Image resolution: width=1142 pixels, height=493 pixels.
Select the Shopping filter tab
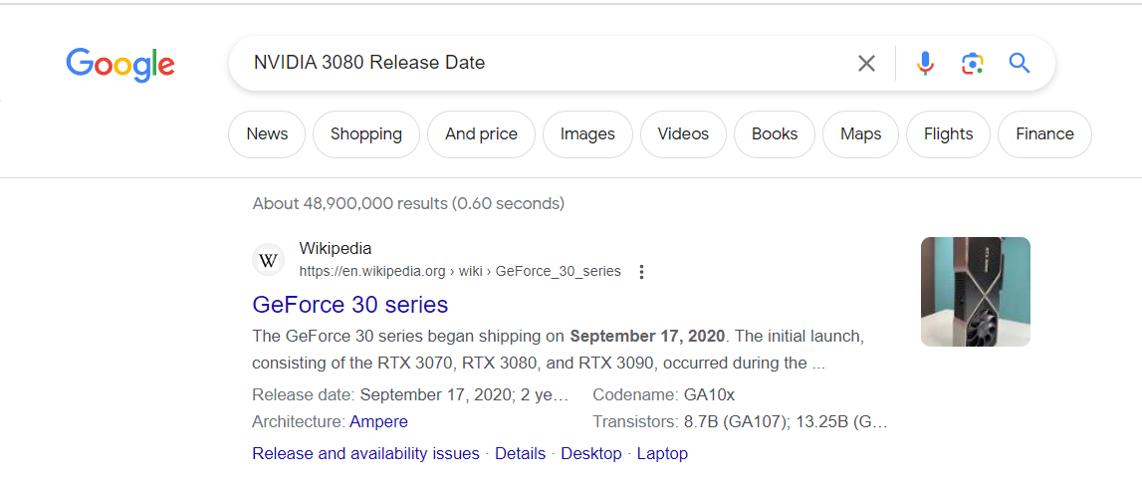tap(366, 134)
